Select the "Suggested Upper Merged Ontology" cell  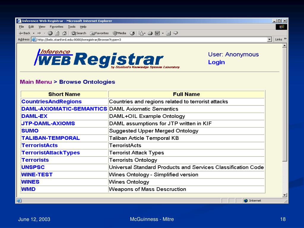[x=186, y=131]
